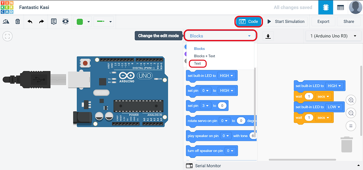Reset blocks workspace zoom
This screenshot has height=170, width=363.
(x=351, y=126)
